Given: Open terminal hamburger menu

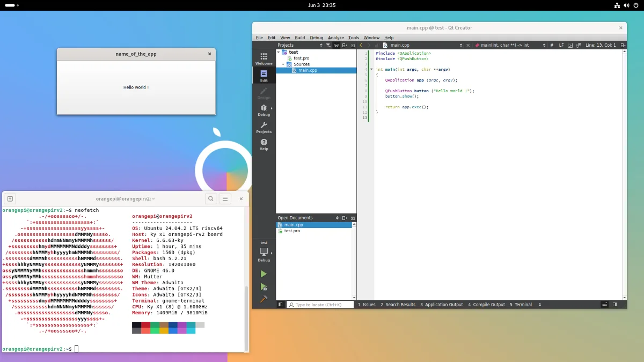Looking at the screenshot, I should coord(225,198).
